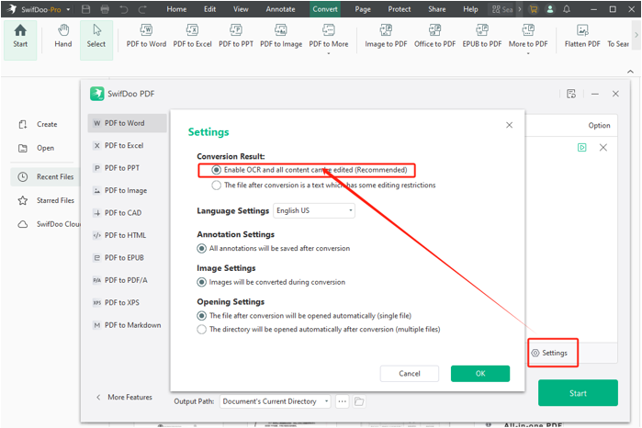Open the English US language dropdown

(x=314, y=210)
